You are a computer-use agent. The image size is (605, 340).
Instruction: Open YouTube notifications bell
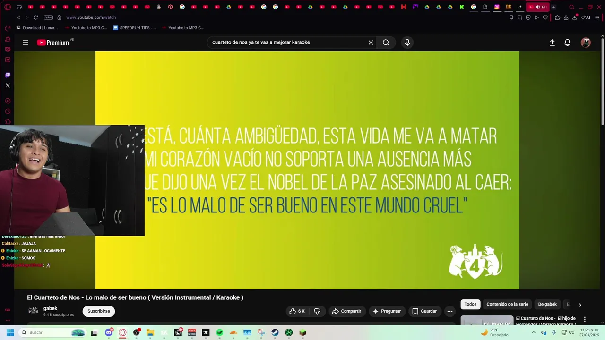pos(568,42)
